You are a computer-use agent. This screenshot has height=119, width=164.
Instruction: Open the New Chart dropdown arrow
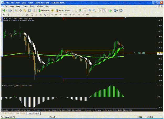tap(6, 11)
